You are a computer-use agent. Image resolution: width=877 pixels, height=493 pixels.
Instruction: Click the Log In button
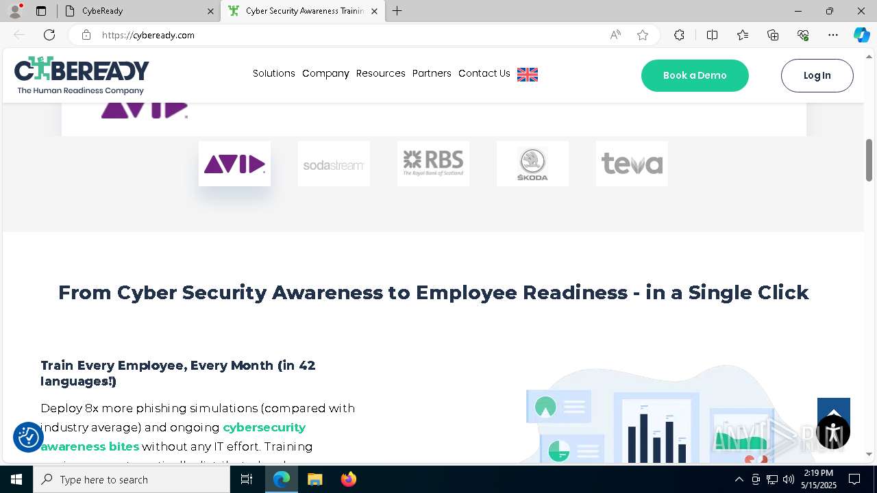point(817,75)
